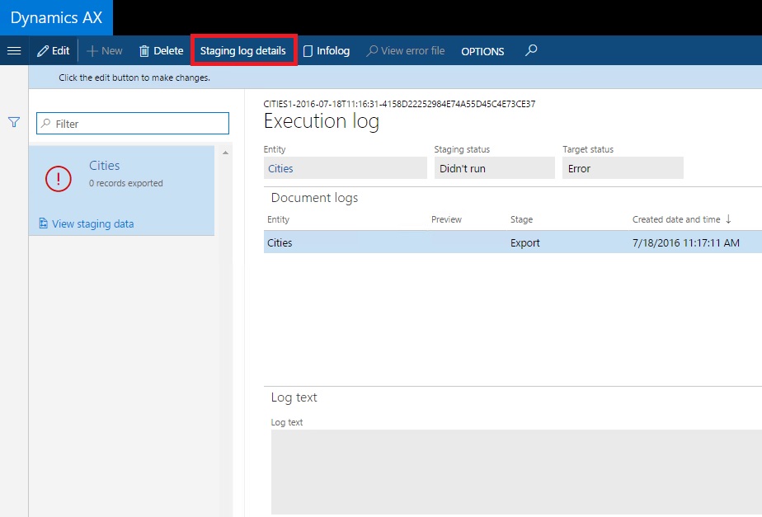Open the OPTIONS menu tab

(x=482, y=51)
